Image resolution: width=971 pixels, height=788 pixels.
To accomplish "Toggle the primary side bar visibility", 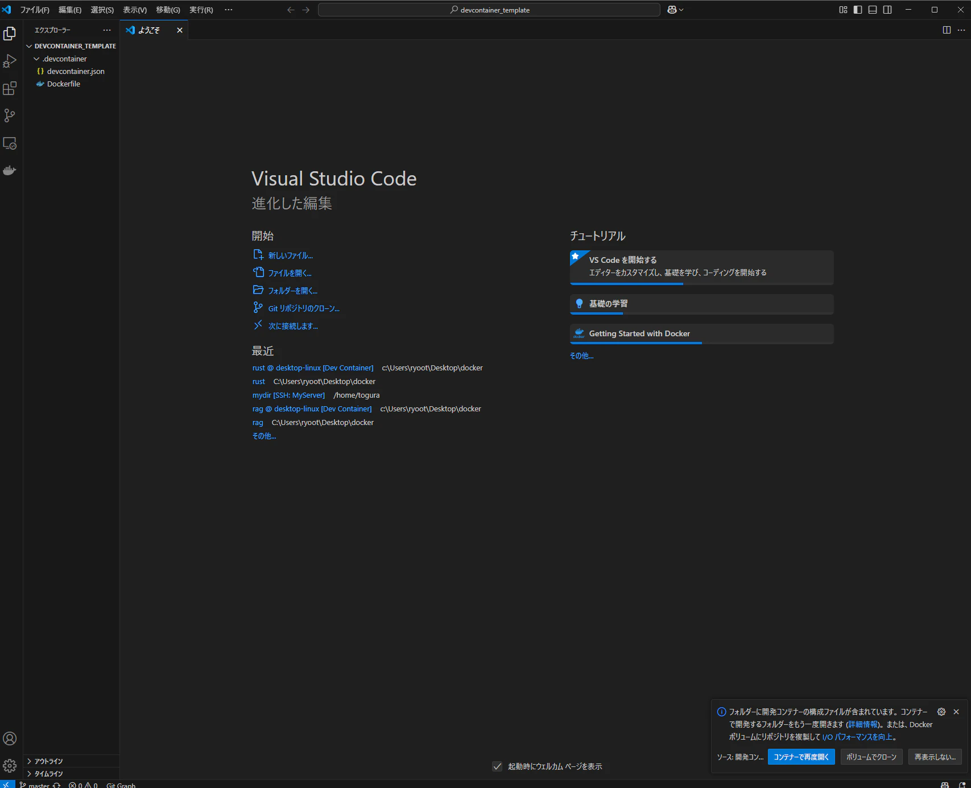I will click(x=858, y=10).
